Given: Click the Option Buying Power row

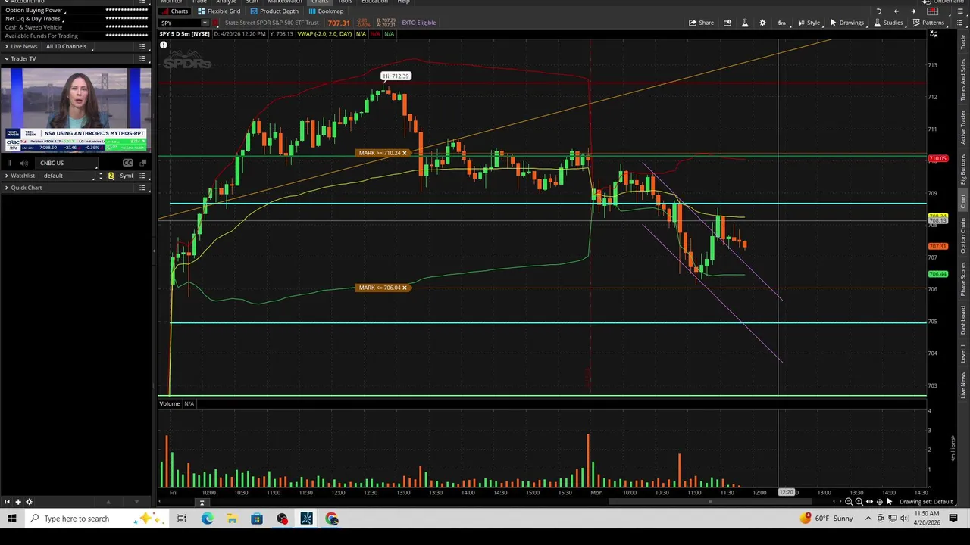Looking at the screenshot, I should click(x=76, y=11).
